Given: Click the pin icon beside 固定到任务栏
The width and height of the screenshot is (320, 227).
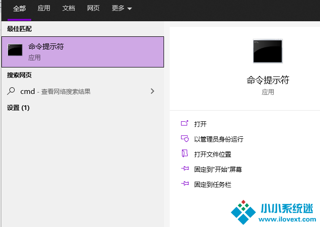Looking at the screenshot, I should (x=185, y=184).
